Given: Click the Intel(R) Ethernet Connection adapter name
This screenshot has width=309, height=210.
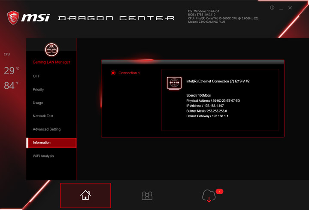Looking at the screenshot, I should pyautogui.click(x=218, y=81).
